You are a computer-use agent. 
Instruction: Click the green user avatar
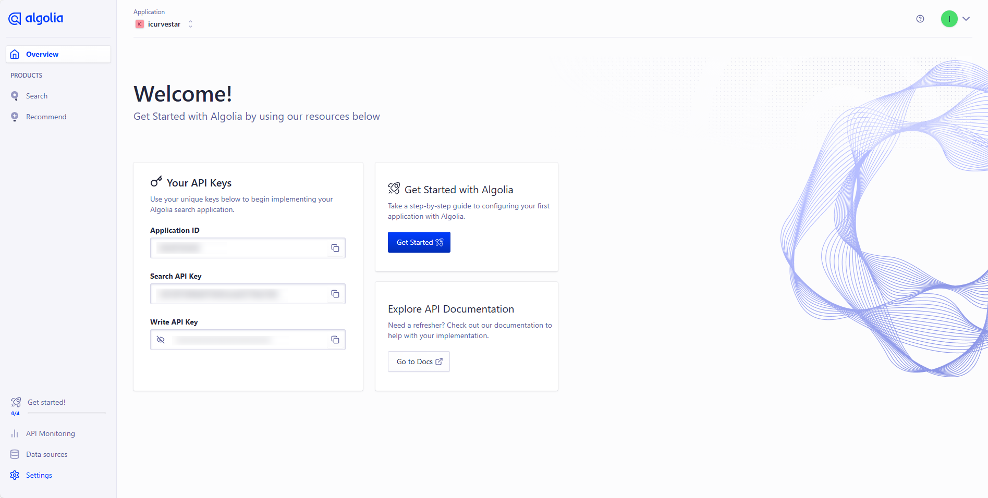(x=949, y=19)
